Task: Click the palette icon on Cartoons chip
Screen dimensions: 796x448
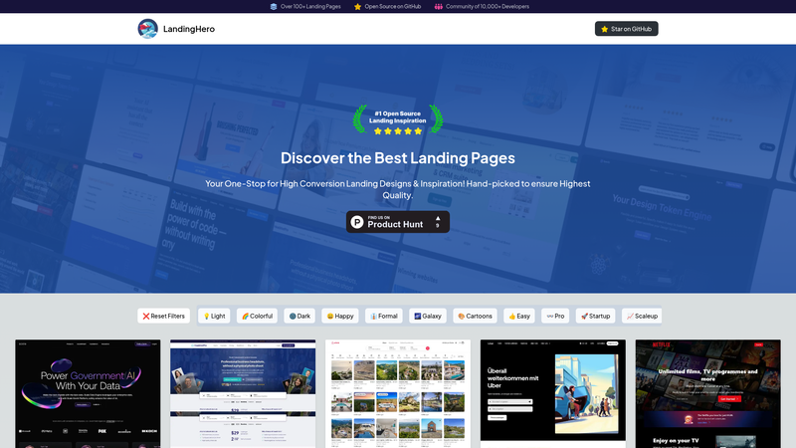Action: 462,316
